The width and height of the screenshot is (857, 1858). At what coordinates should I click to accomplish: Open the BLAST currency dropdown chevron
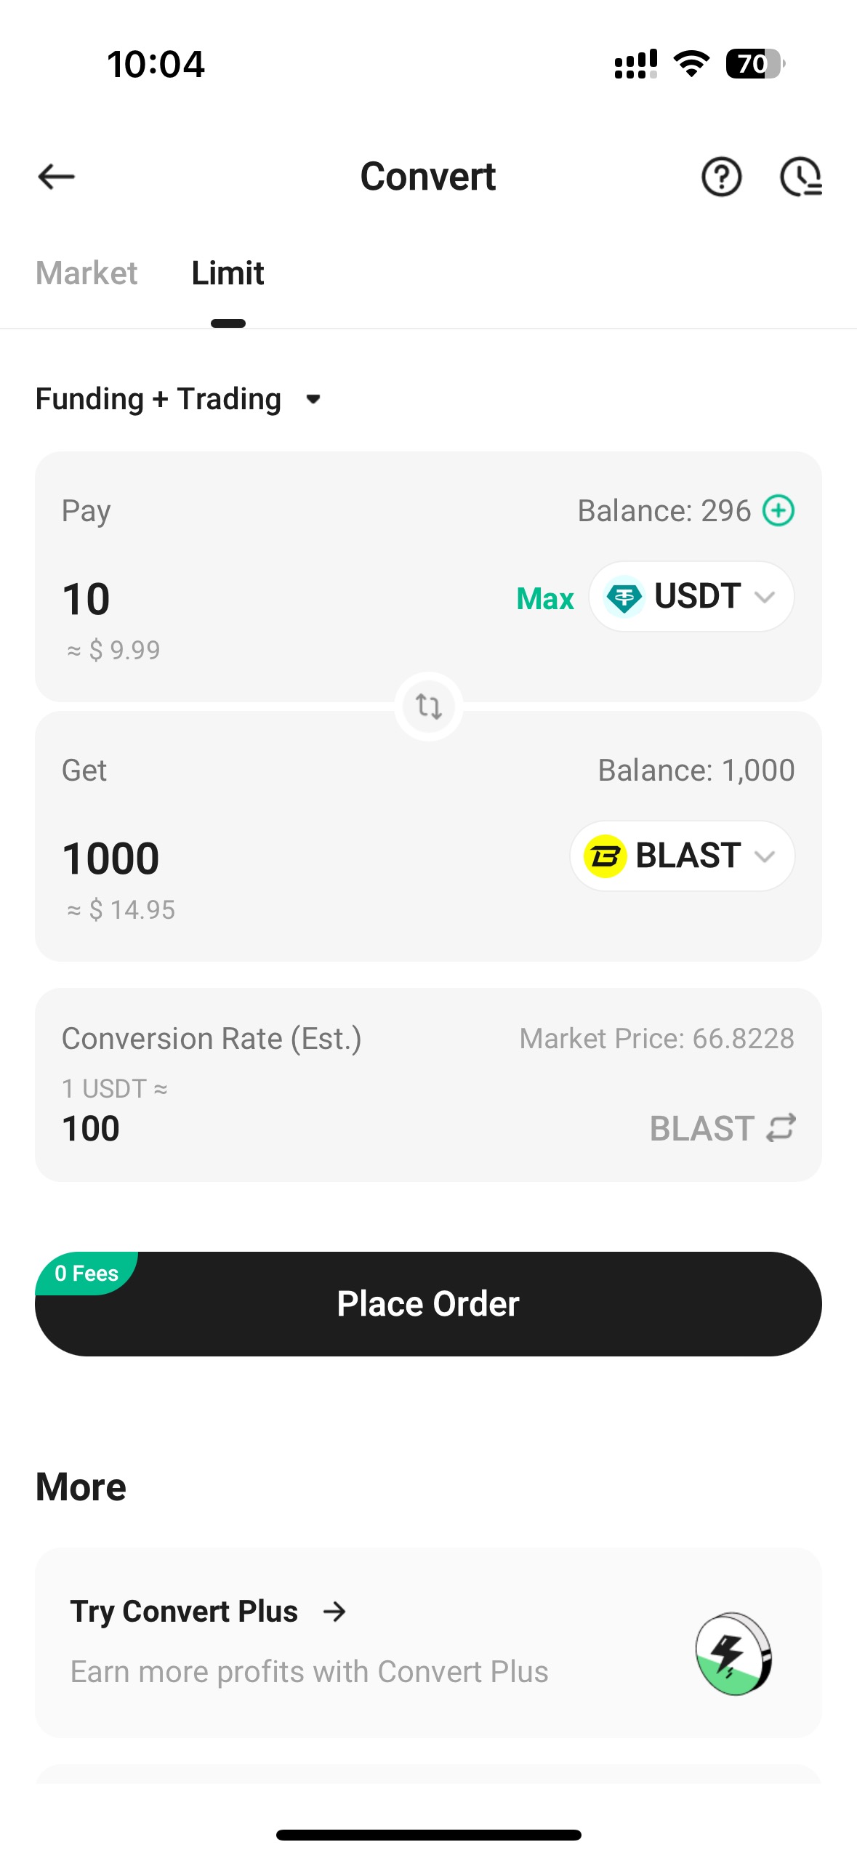click(x=765, y=856)
